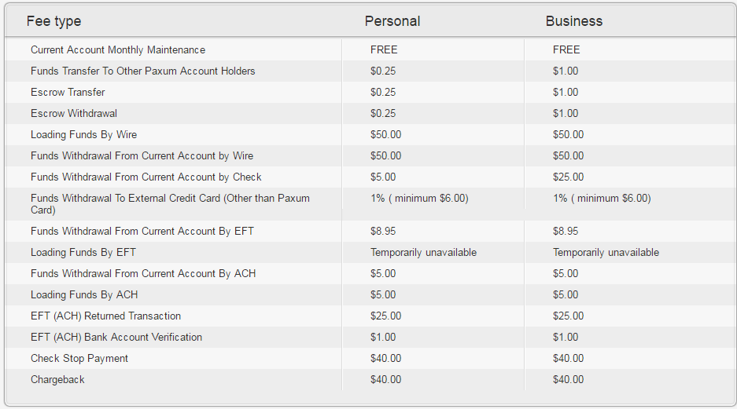The width and height of the screenshot is (737, 409).
Task: Click Funds Withdrawal From Current Account by Wire
Action: point(142,155)
